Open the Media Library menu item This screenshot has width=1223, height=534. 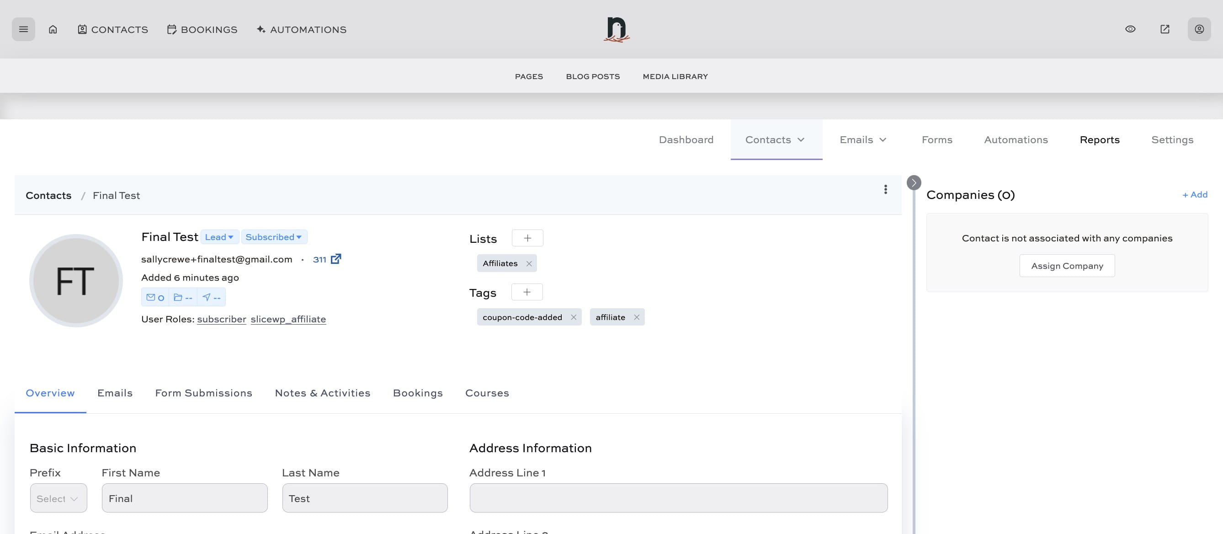pyautogui.click(x=675, y=76)
